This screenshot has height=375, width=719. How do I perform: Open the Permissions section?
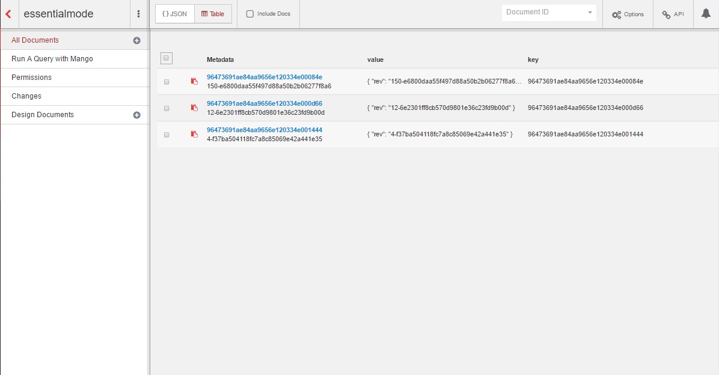[31, 78]
